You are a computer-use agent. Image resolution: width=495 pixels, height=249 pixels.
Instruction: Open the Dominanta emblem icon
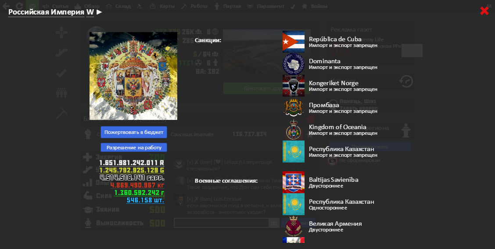pos(293,64)
